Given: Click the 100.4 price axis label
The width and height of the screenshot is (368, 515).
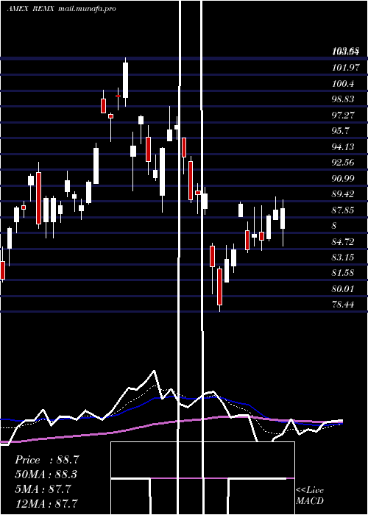Looking at the screenshot, I should (344, 83).
